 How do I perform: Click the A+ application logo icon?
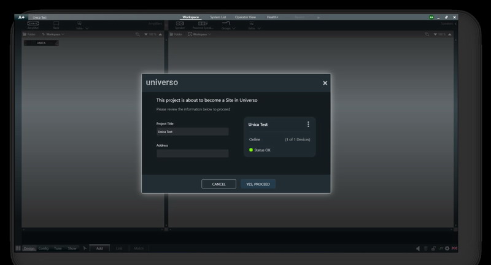point(21,17)
